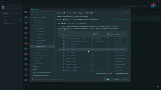Collapse the System Settings node
This screenshot has width=161, height=90.
click(x=34, y=26)
